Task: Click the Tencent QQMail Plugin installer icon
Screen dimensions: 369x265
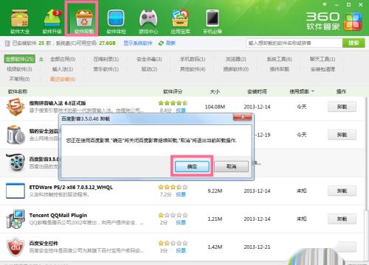Action: [15, 219]
